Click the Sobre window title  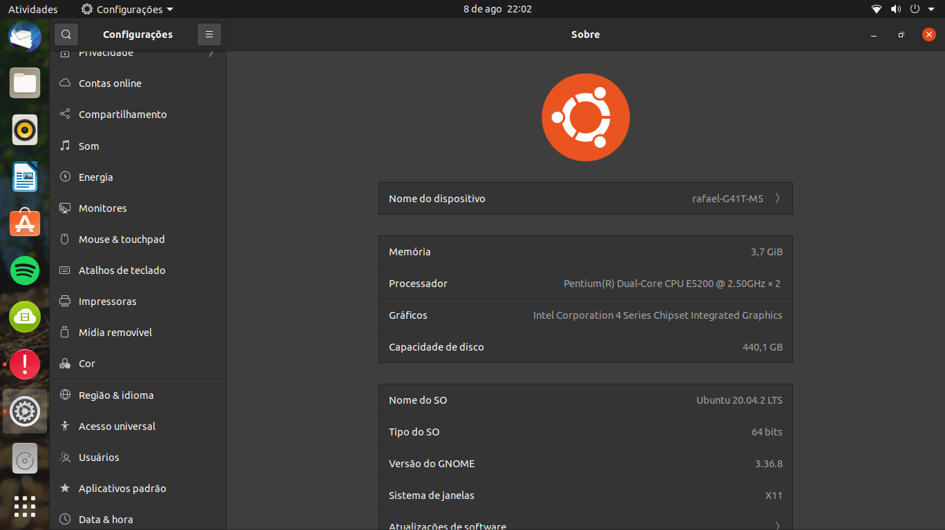coord(586,35)
